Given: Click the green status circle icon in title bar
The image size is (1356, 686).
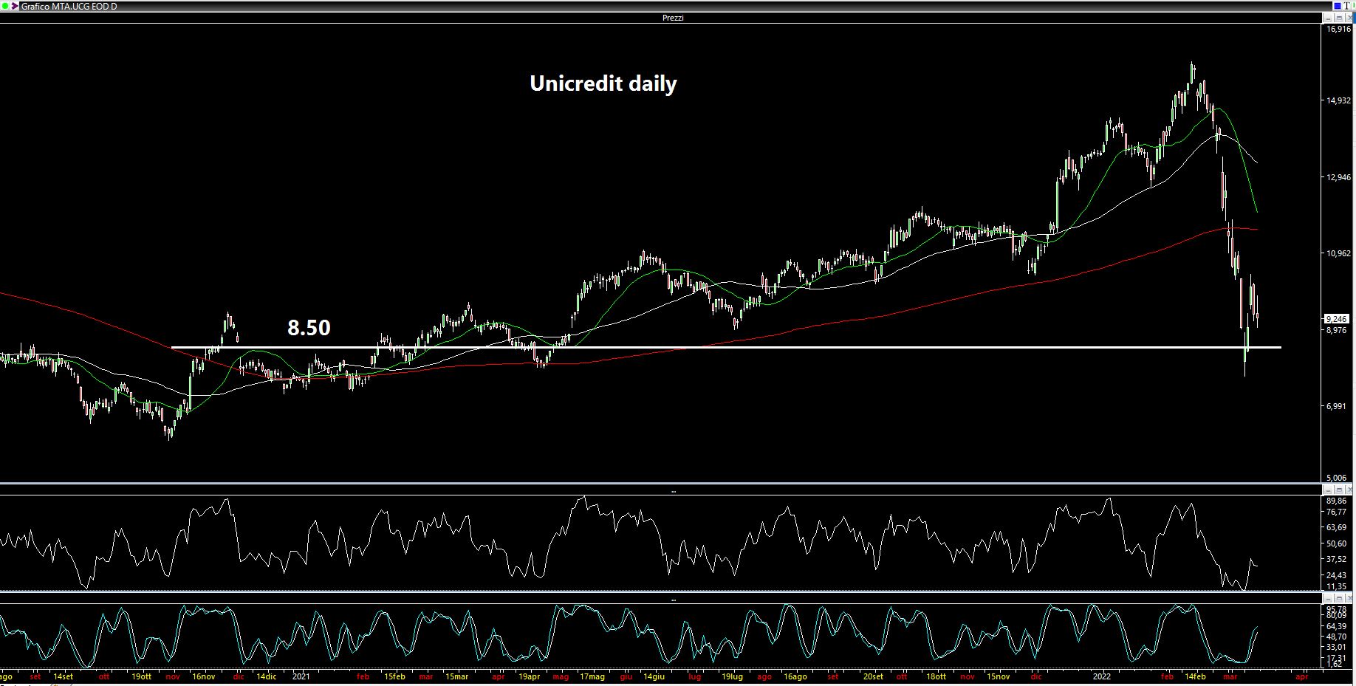Looking at the screenshot, I should 5,6.
